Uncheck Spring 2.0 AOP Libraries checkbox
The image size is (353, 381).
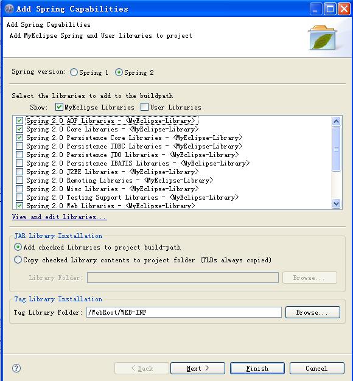[19, 121]
